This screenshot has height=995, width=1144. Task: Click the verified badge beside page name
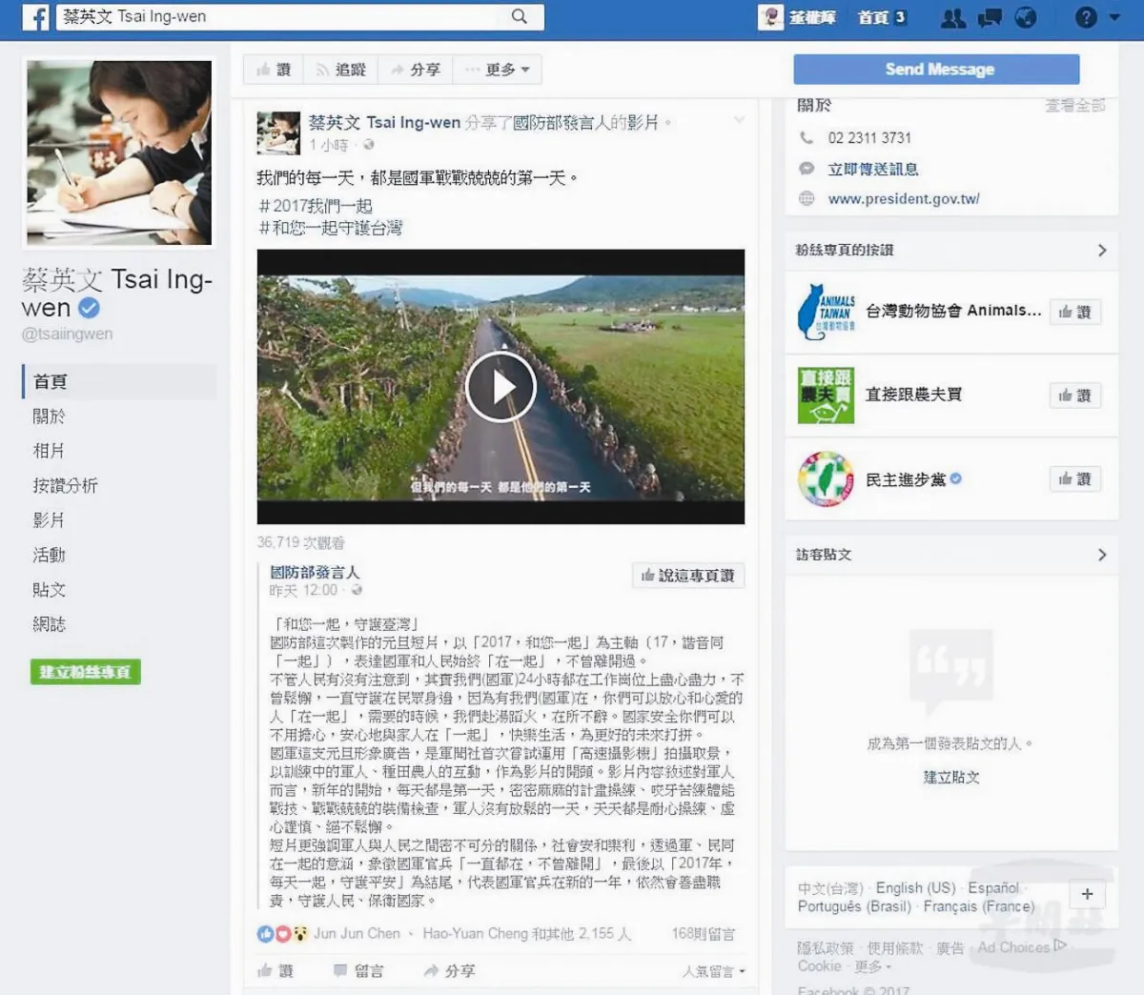click(x=89, y=308)
